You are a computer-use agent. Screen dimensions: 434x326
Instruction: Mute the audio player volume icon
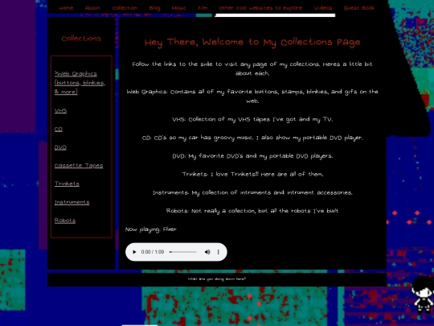pyautogui.click(x=207, y=252)
